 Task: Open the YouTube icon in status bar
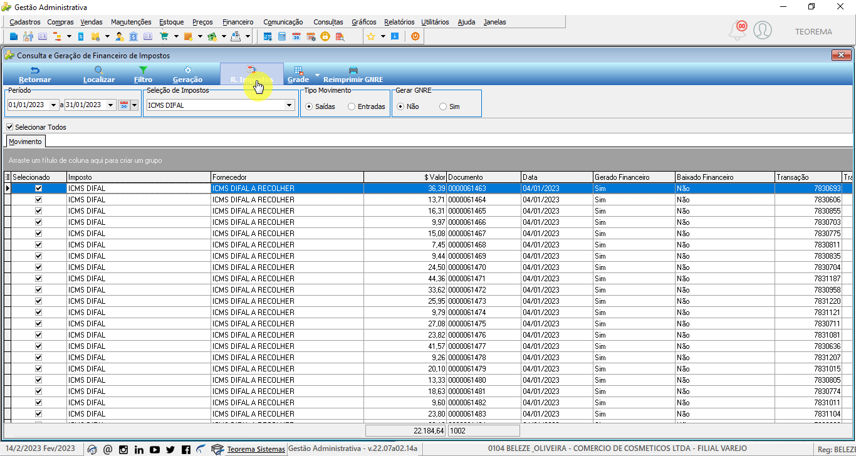[155, 449]
